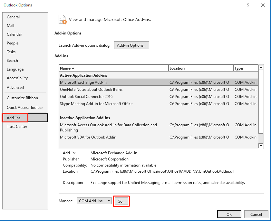Viewport: 271px width, 221px height.
Task: Click the Help question mark icon
Action: click(248, 5)
